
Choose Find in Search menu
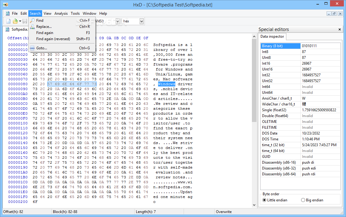[x=62, y=21]
